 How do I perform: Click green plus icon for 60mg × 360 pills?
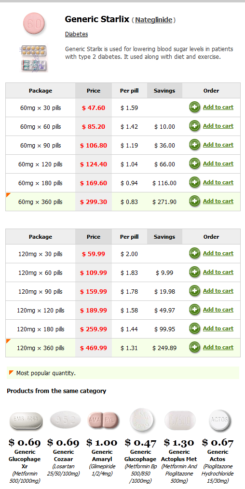194,202
